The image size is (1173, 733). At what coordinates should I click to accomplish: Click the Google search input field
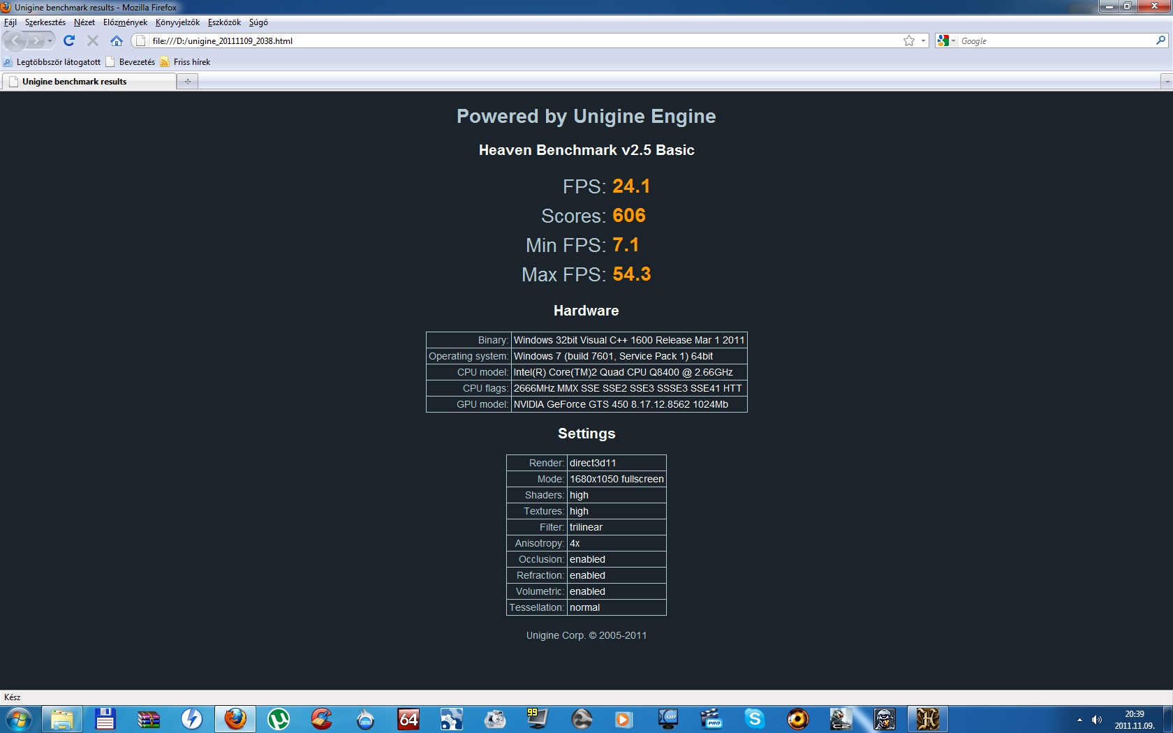point(1056,40)
